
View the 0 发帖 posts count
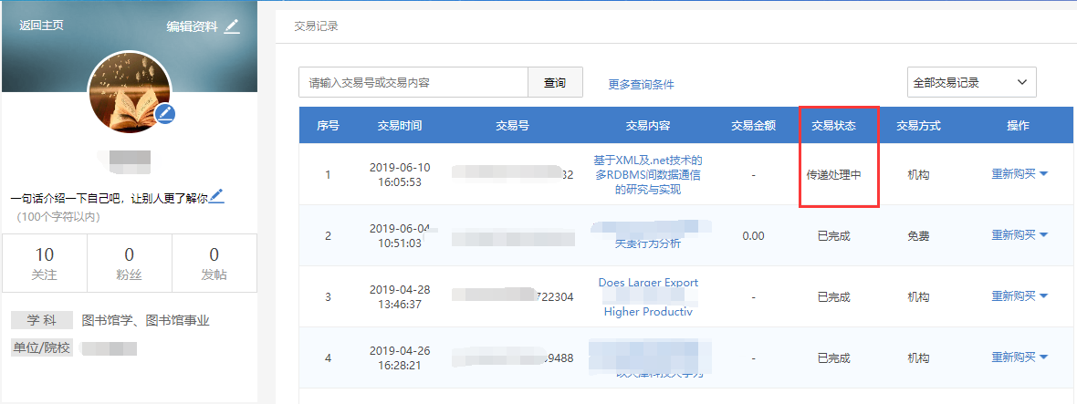(214, 263)
